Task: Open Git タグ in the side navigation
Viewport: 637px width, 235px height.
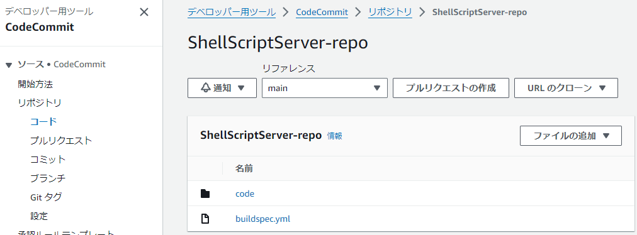Action: (x=46, y=197)
